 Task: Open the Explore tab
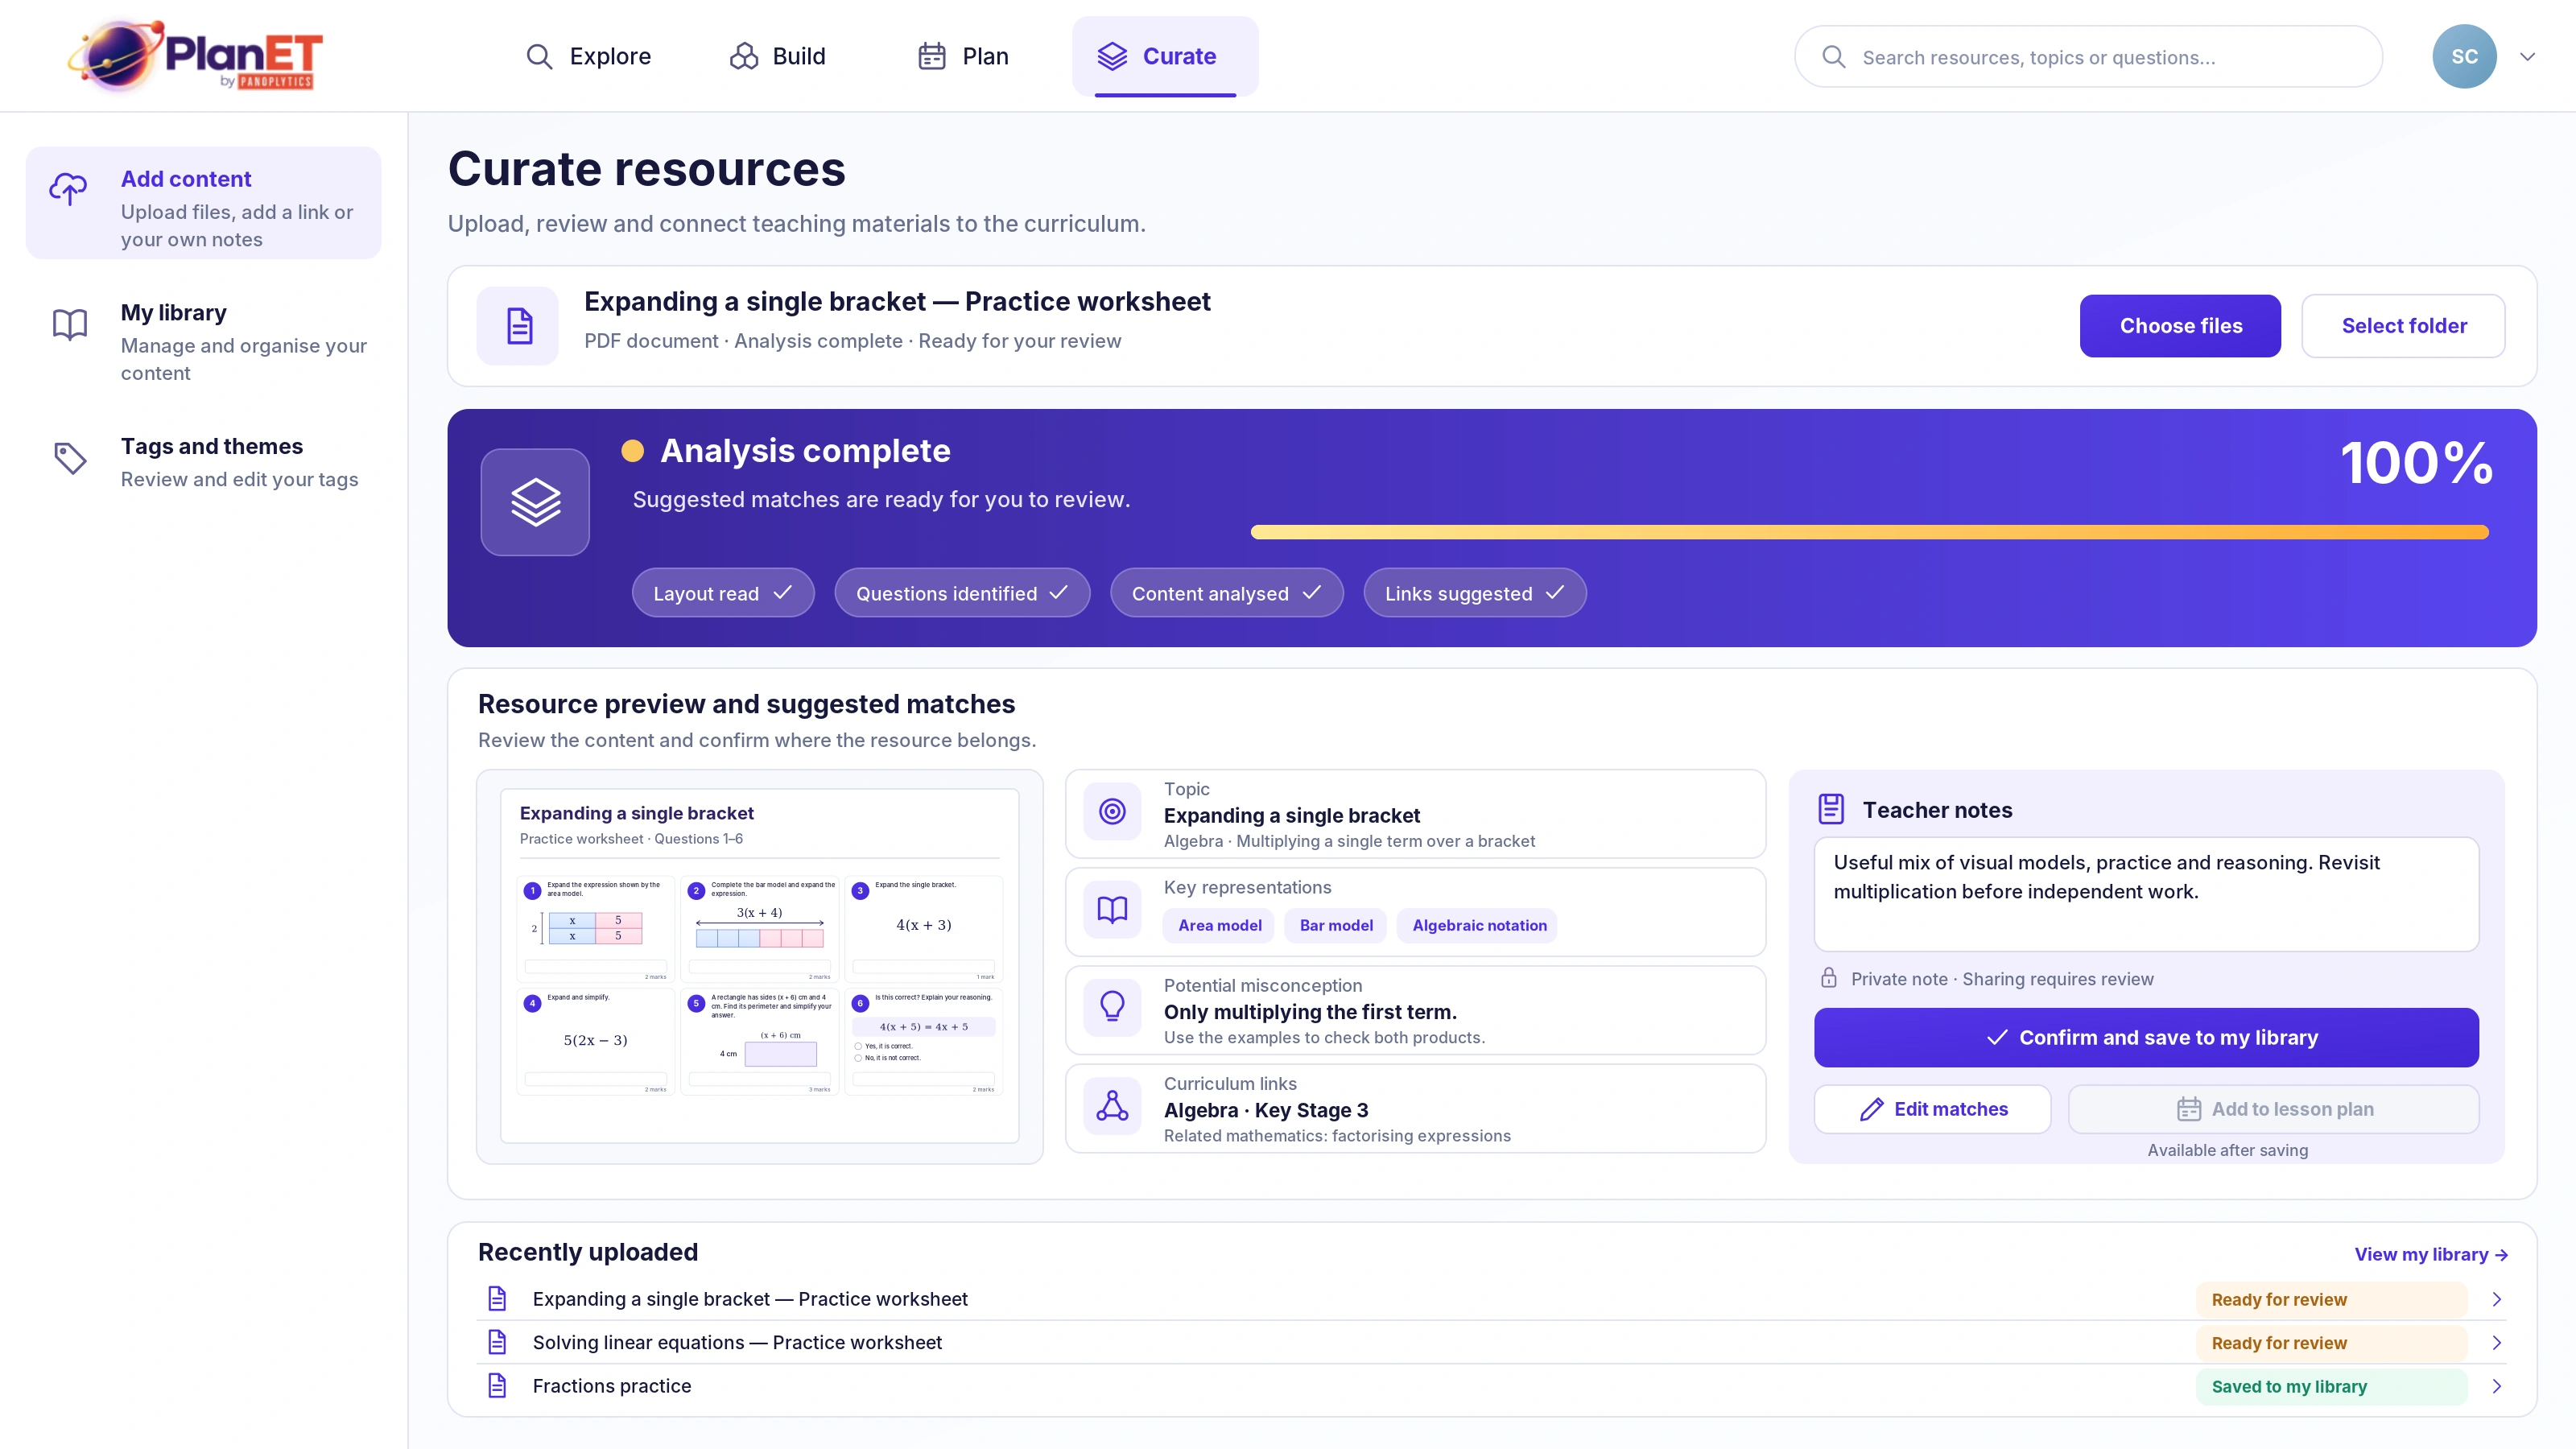(588, 56)
